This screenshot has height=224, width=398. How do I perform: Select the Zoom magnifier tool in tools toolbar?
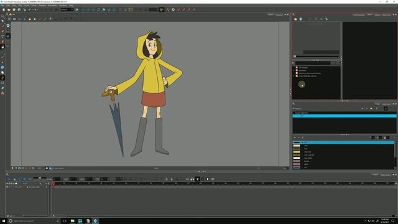(x=2, y=16)
